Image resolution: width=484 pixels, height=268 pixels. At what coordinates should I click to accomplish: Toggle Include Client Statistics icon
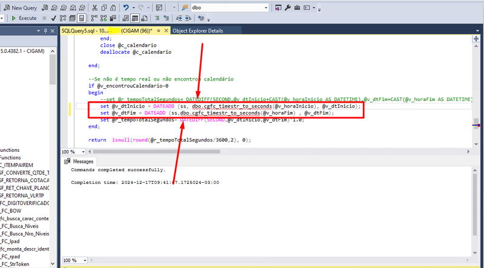tap(113, 18)
